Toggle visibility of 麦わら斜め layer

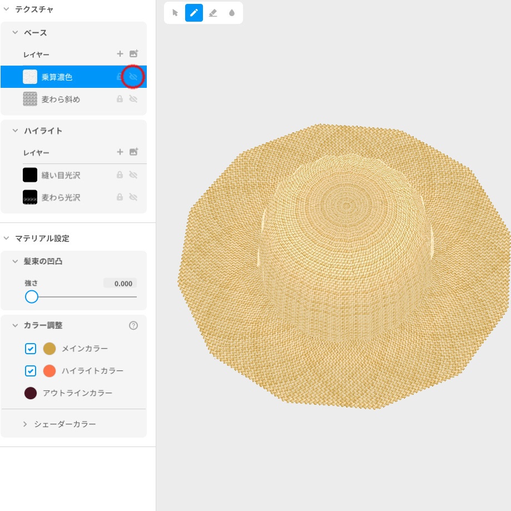pos(133,99)
